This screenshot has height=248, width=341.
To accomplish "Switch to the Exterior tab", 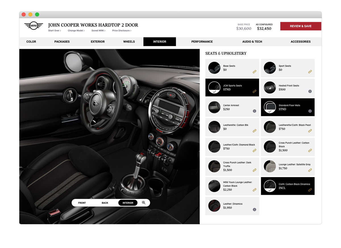I will point(98,42).
